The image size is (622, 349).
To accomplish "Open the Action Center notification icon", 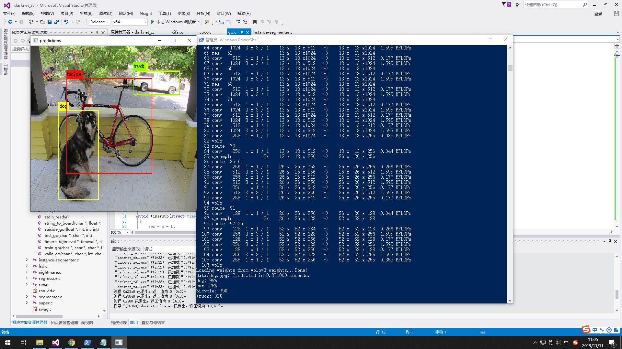I will 612,343.
